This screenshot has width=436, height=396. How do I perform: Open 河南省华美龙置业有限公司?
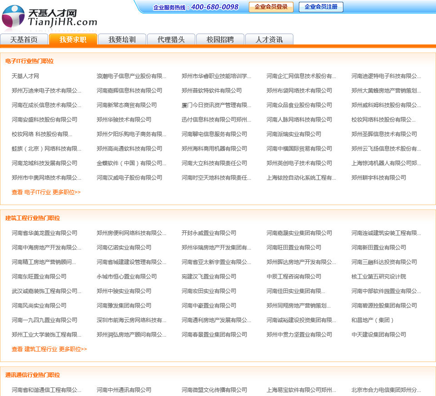coord(45,233)
